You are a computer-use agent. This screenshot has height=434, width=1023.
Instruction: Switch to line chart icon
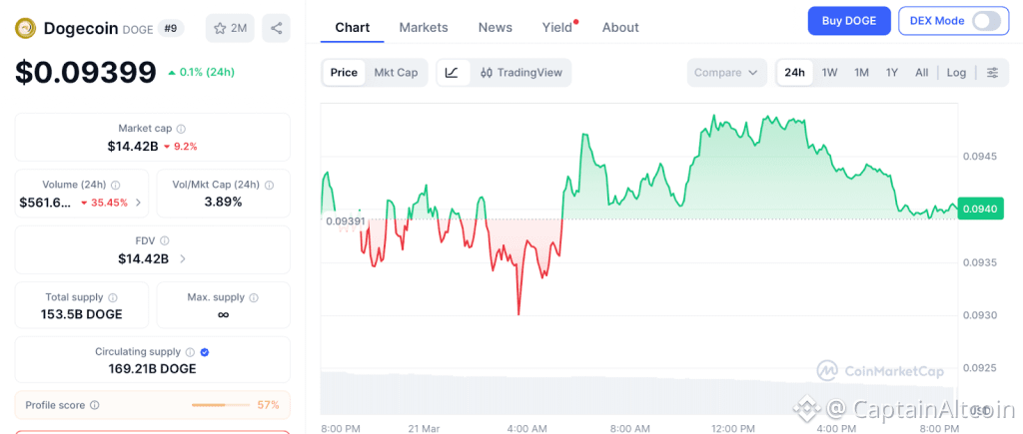[x=452, y=73]
